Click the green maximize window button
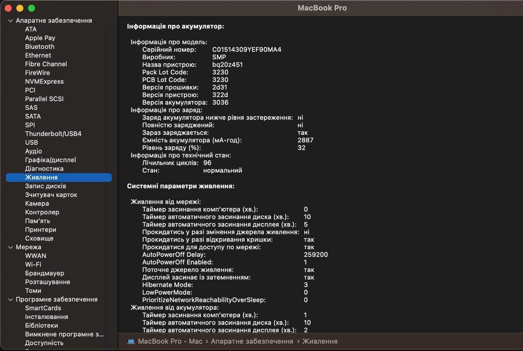The width and height of the screenshot is (523, 351). point(31,8)
